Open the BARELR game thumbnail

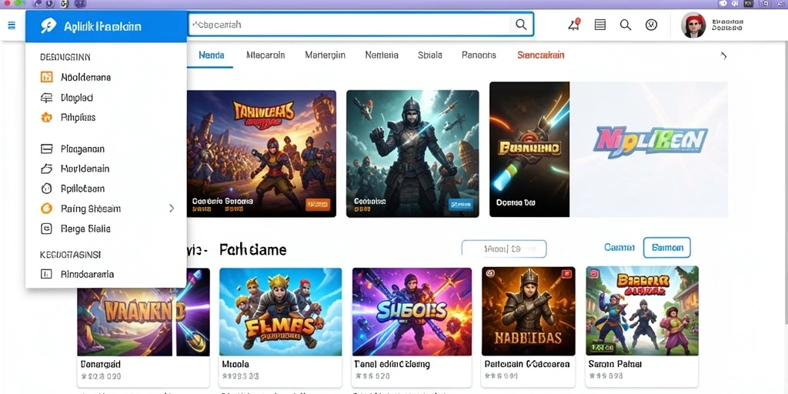643,312
